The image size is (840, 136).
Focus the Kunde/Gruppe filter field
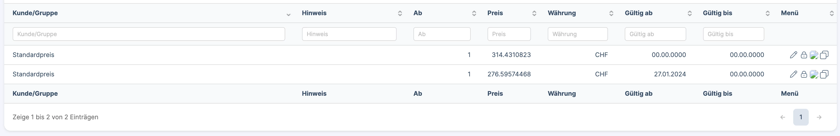(149, 34)
